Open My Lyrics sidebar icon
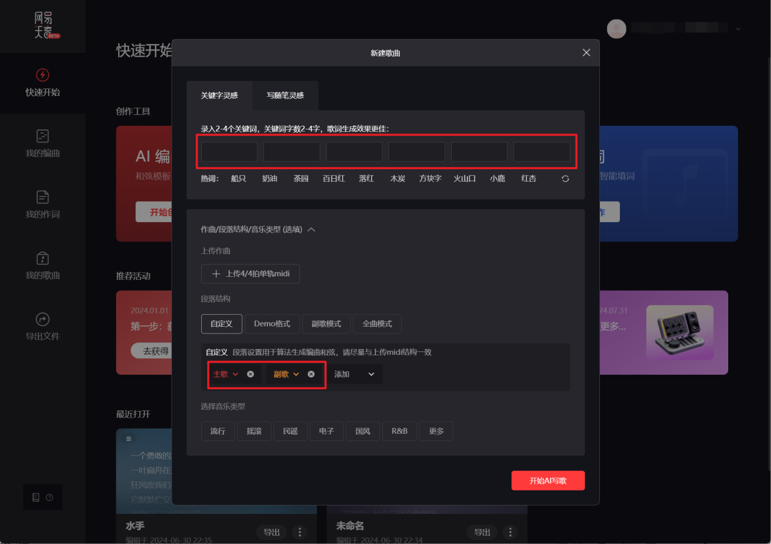Image resolution: width=771 pixels, height=544 pixels. 42,197
